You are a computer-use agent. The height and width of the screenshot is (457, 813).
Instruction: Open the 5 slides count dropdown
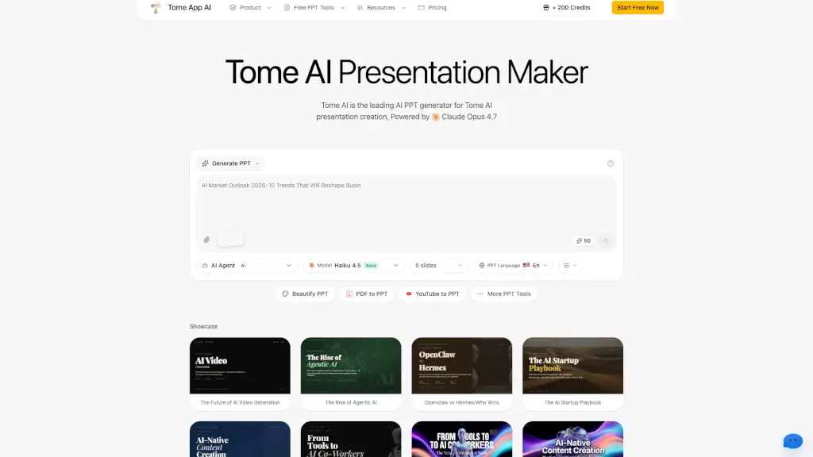pyautogui.click(x=438, y=265)
